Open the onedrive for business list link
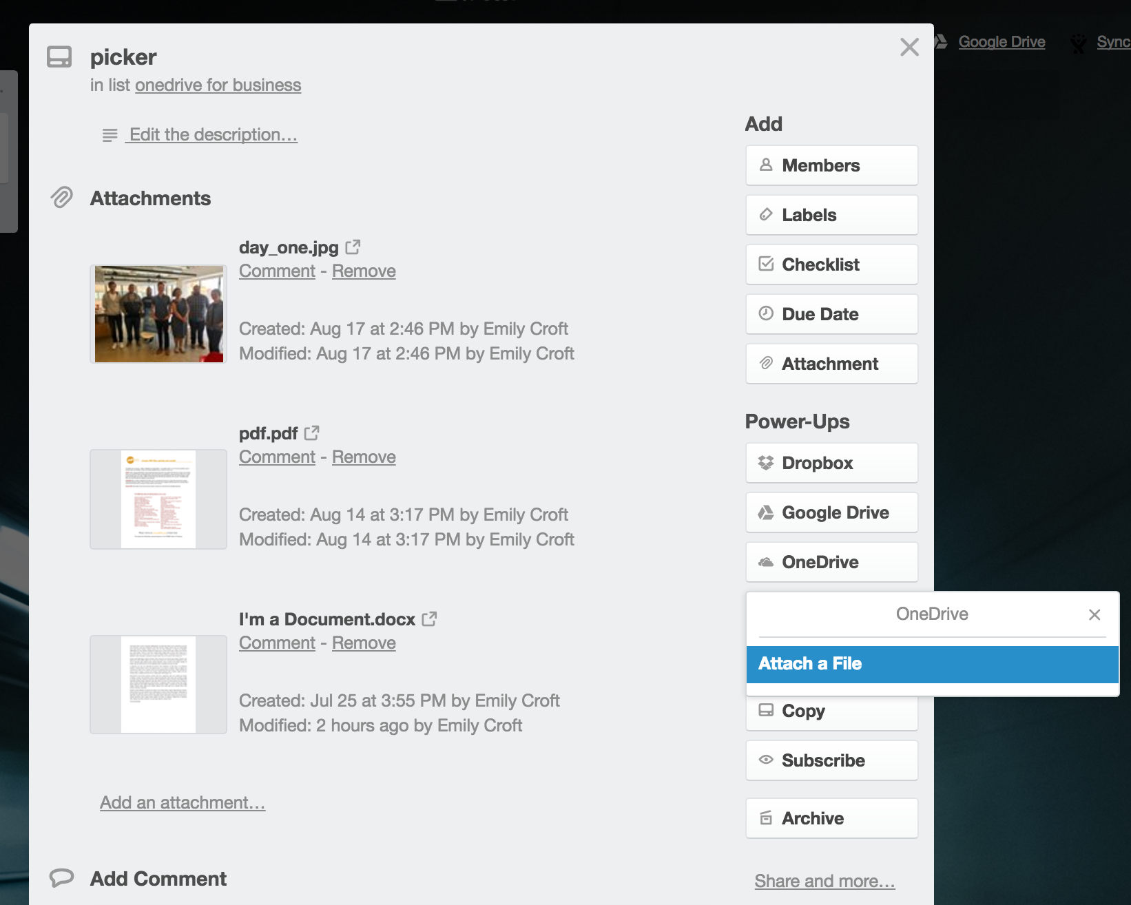 (218, 85)
